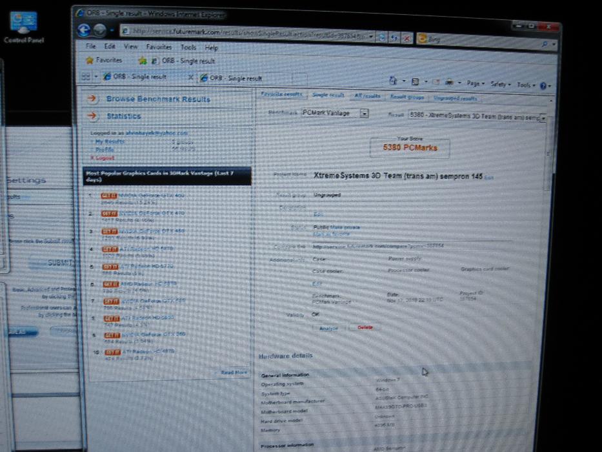The height and width of the screenshot is (452, 602).
Task: Open the Profile link
Action: pyautogui.click(x=105, y=150)
